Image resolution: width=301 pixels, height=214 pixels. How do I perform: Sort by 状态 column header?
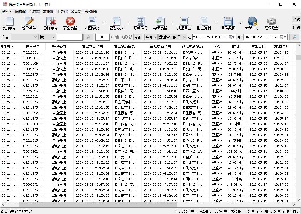217,46
